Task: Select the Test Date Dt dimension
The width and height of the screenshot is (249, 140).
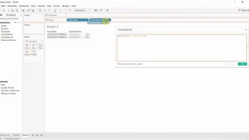Action: [x=7, y=35]
